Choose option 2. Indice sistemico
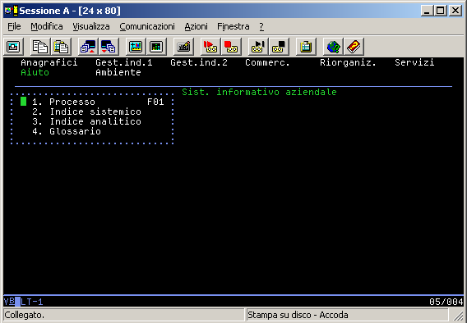 pyautogui.click(x=86, y=111)
